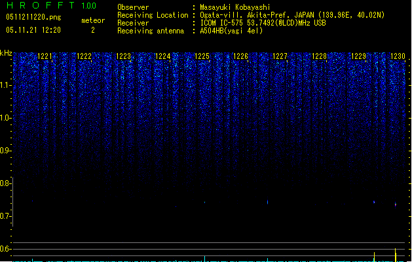Click antenna value A504HB(yagi 4el)
Image resolution: width=412 pixels, height=262 pixels.
pyautogui.click(x=231, y=31)
